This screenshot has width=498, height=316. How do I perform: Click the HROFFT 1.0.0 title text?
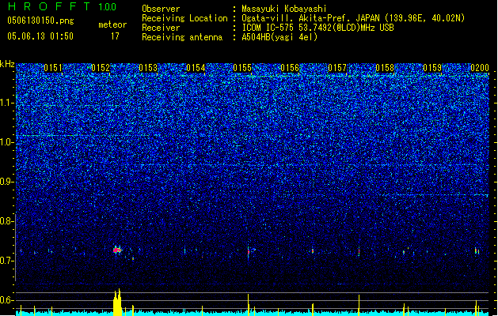[62, 6]
